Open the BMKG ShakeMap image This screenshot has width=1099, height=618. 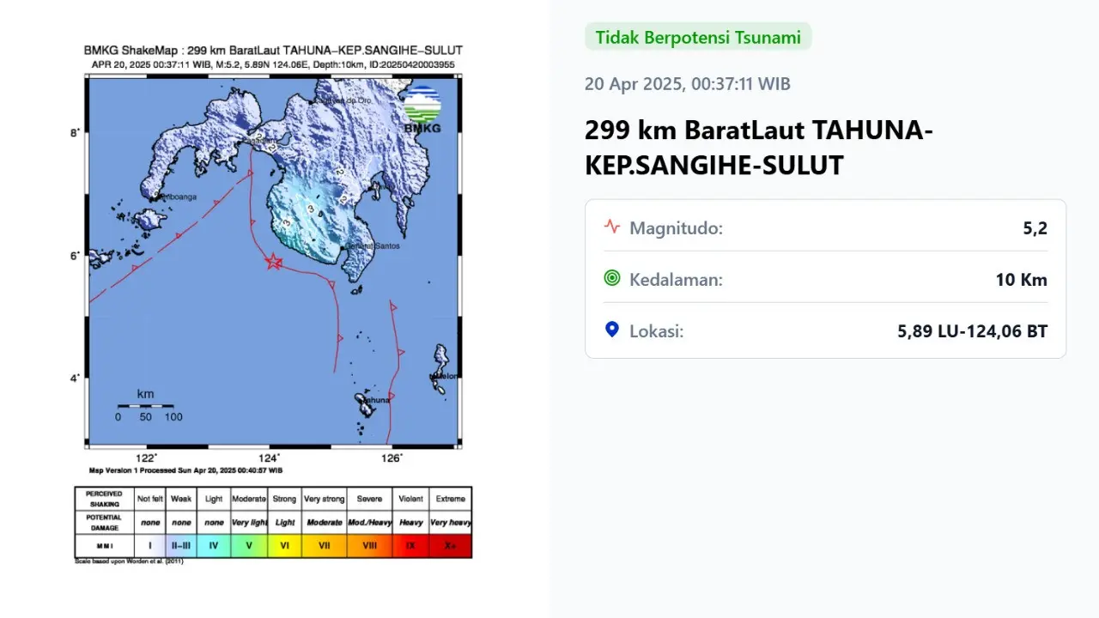point(274,305)
